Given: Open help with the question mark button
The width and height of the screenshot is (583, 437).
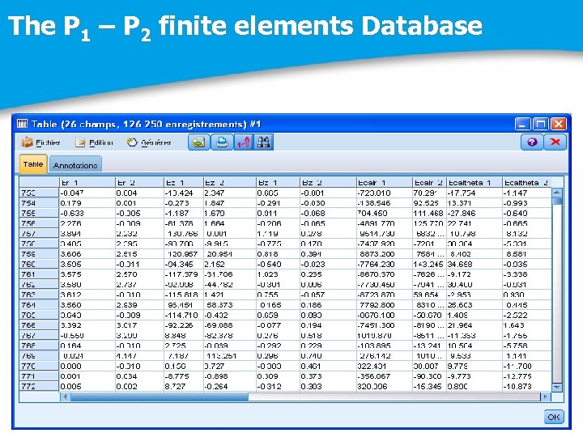Looking at the screenshot, I should coord(532,142).
